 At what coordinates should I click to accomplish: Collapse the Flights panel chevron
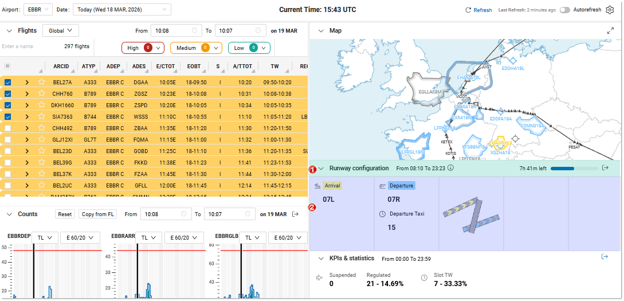pyautogui.click(x=9, y=30)
